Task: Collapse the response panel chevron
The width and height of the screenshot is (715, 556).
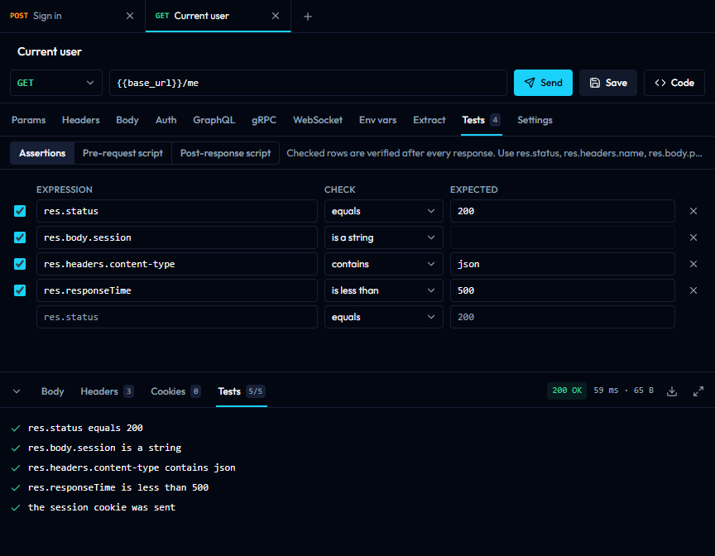Action: (17, 391)
